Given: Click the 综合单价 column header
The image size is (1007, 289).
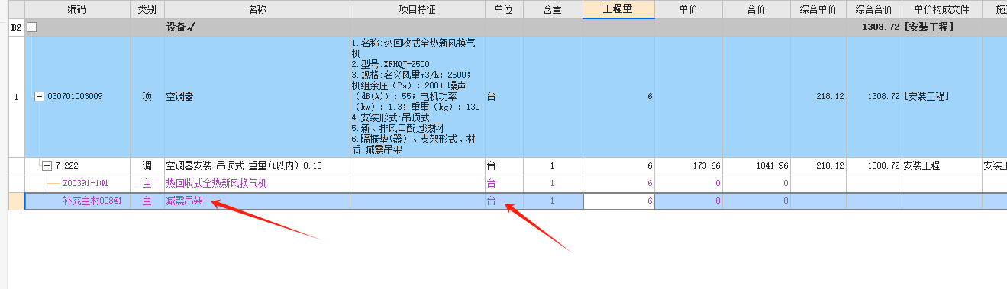Looking at the screenshot, I should [x=818, y=9].
